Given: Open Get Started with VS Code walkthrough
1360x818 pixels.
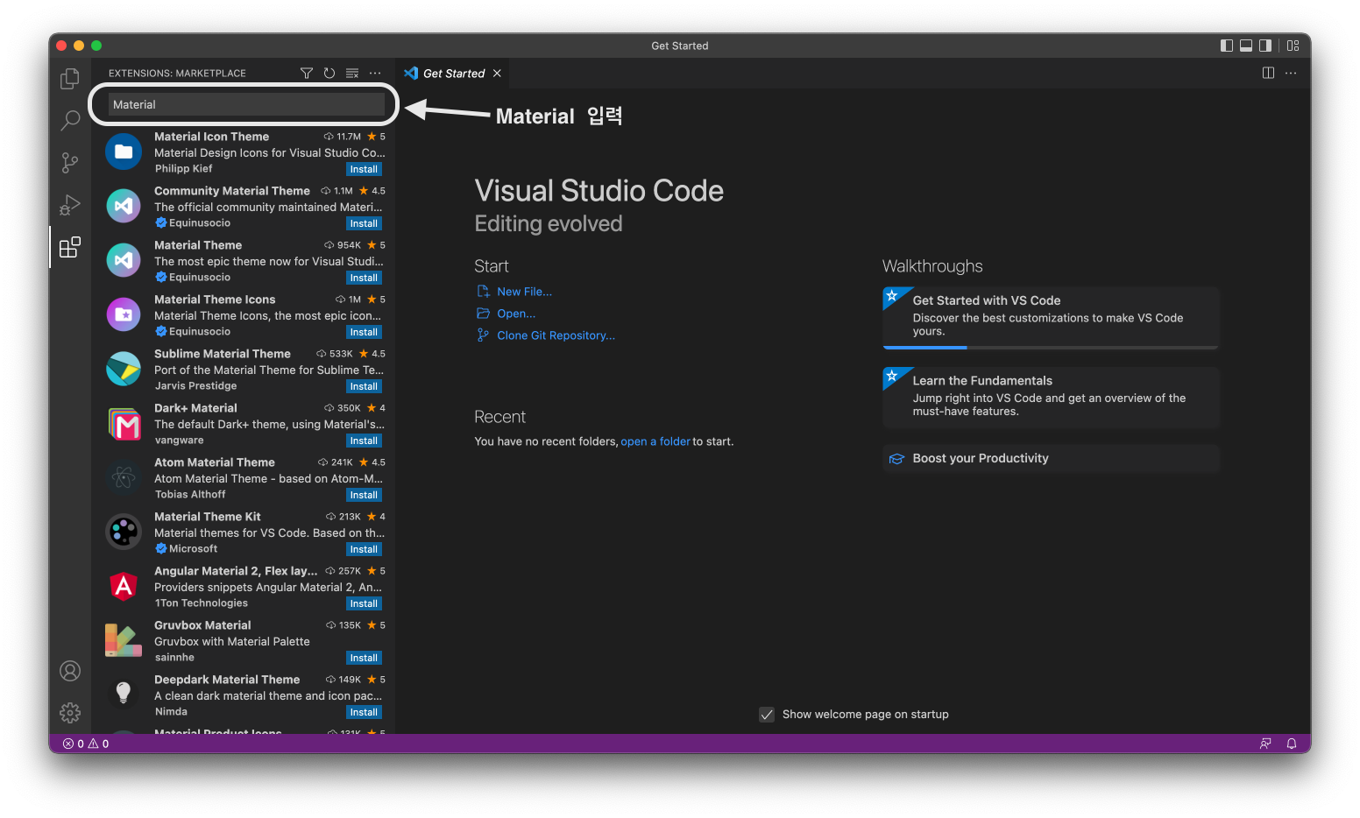Looking at the screenshot, I should 1051,318.
